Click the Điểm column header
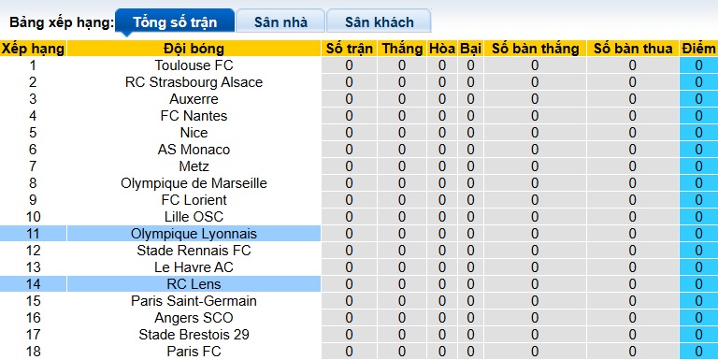Viewport: 718px width, 360px height. (698, 49)
